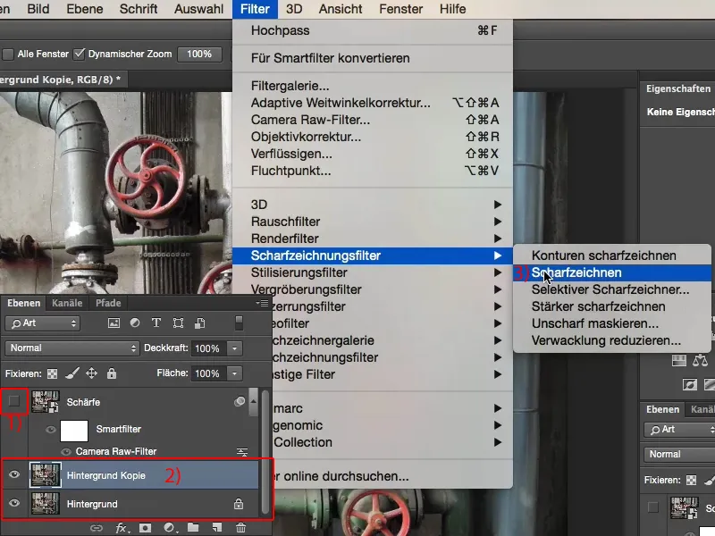Click the lock icon on Hintergrund layer

pyautogui.click(x=239, y=504)
